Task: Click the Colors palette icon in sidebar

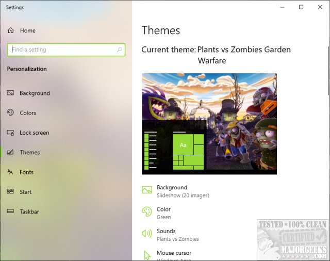Action: tap(10, 112)
